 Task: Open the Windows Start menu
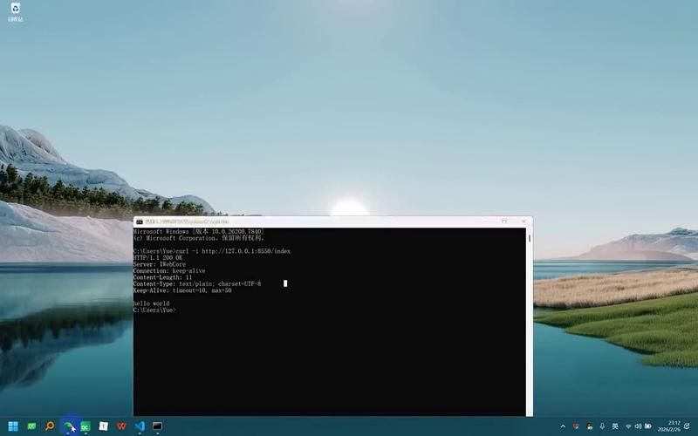pyautogui.click(x=14, y=426)
